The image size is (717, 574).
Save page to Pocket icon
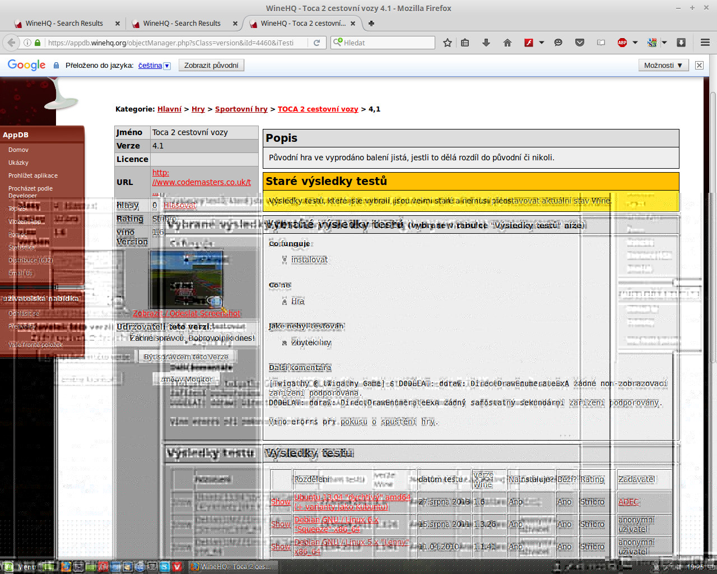coord(580,43)
